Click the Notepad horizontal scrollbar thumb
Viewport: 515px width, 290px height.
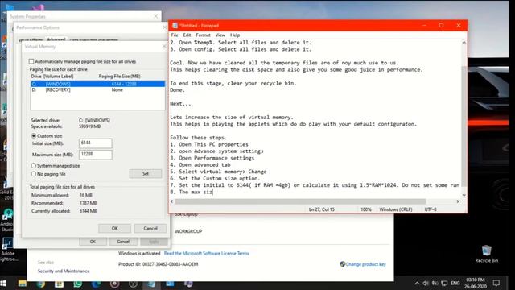pyautogui.click(x=300, y=201)
